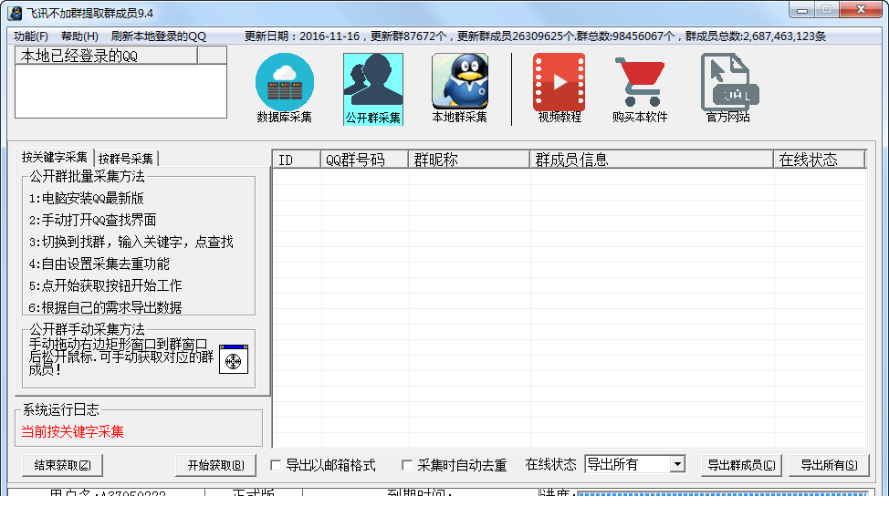Click the 本地群采集 penguin icon
The width and height of the screenshot is (889, 517).
click(459, 82)
